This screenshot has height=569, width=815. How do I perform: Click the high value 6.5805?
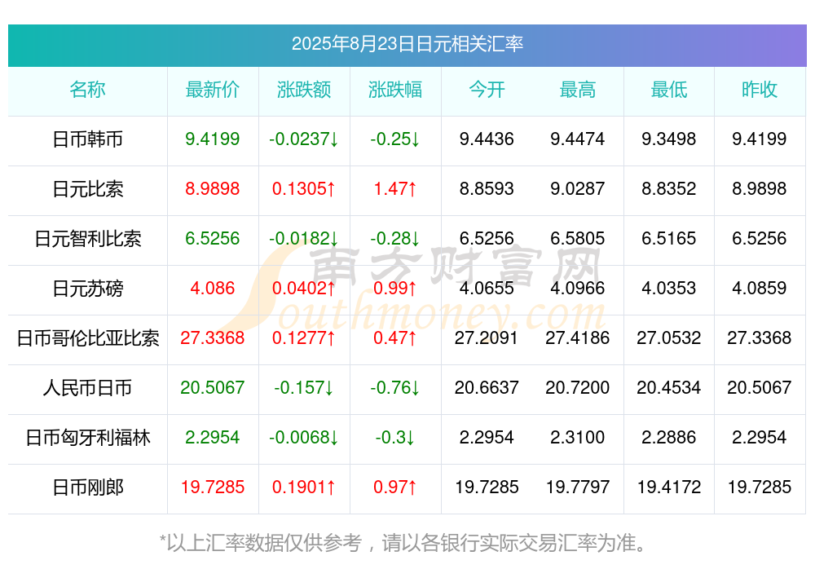tap(578, 238)
